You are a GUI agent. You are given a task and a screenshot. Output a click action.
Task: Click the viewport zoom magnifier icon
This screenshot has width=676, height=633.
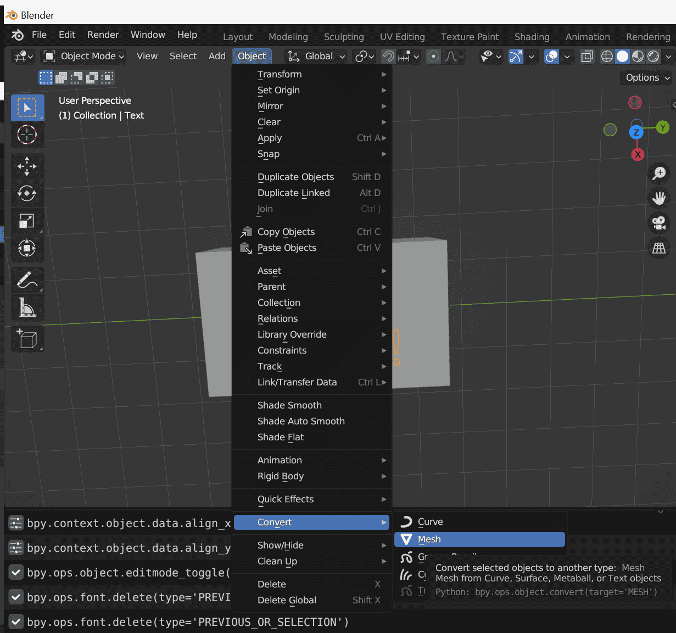point(659,173)
